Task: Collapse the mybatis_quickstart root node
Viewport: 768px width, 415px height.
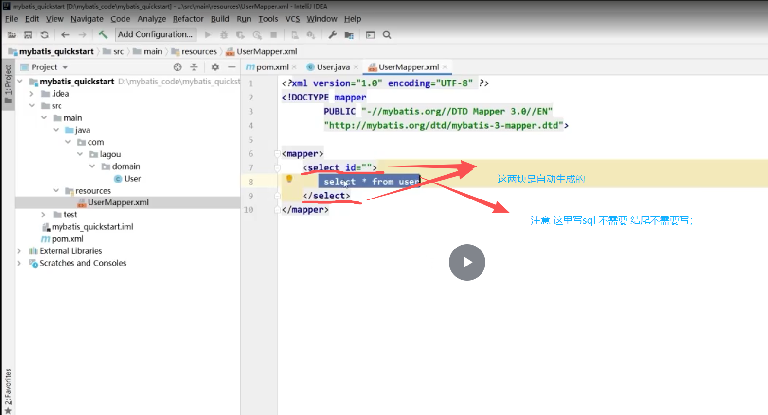Action: [x=20, y=82]
